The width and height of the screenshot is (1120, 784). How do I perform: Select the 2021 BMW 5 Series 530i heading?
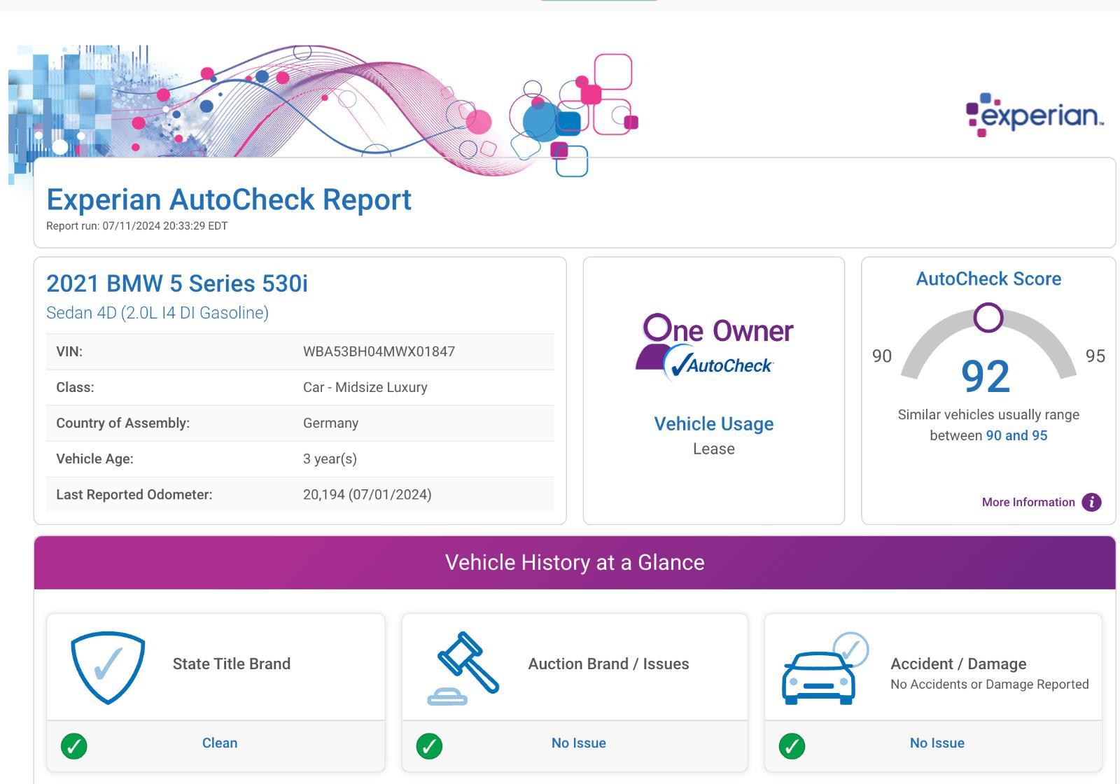click(x=177, y=283)
